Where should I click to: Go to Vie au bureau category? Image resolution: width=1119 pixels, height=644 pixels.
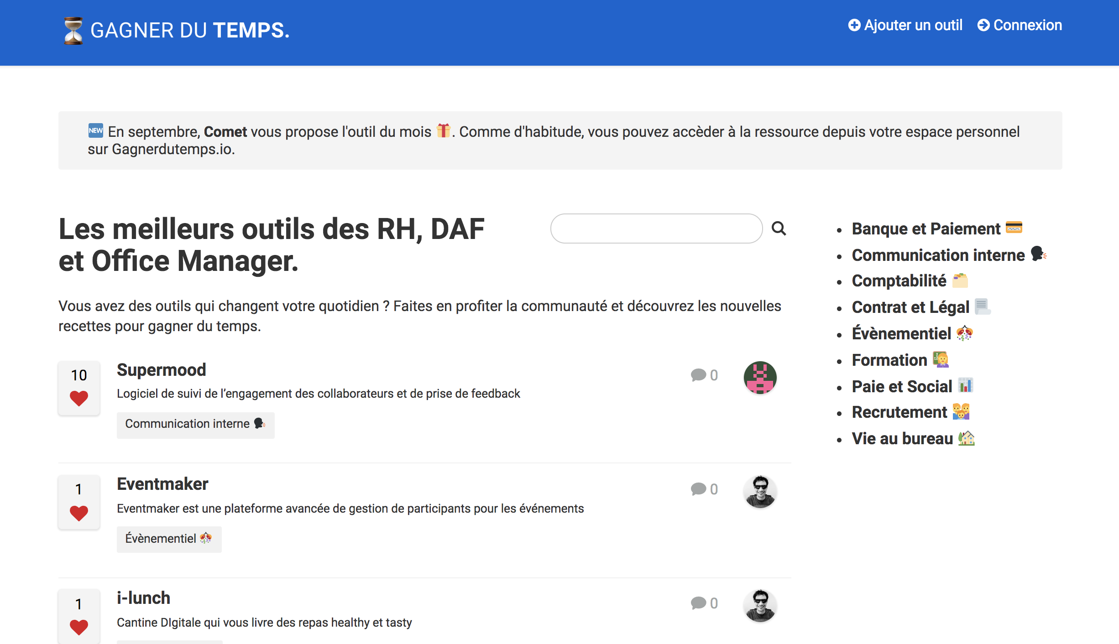(902, 439)
